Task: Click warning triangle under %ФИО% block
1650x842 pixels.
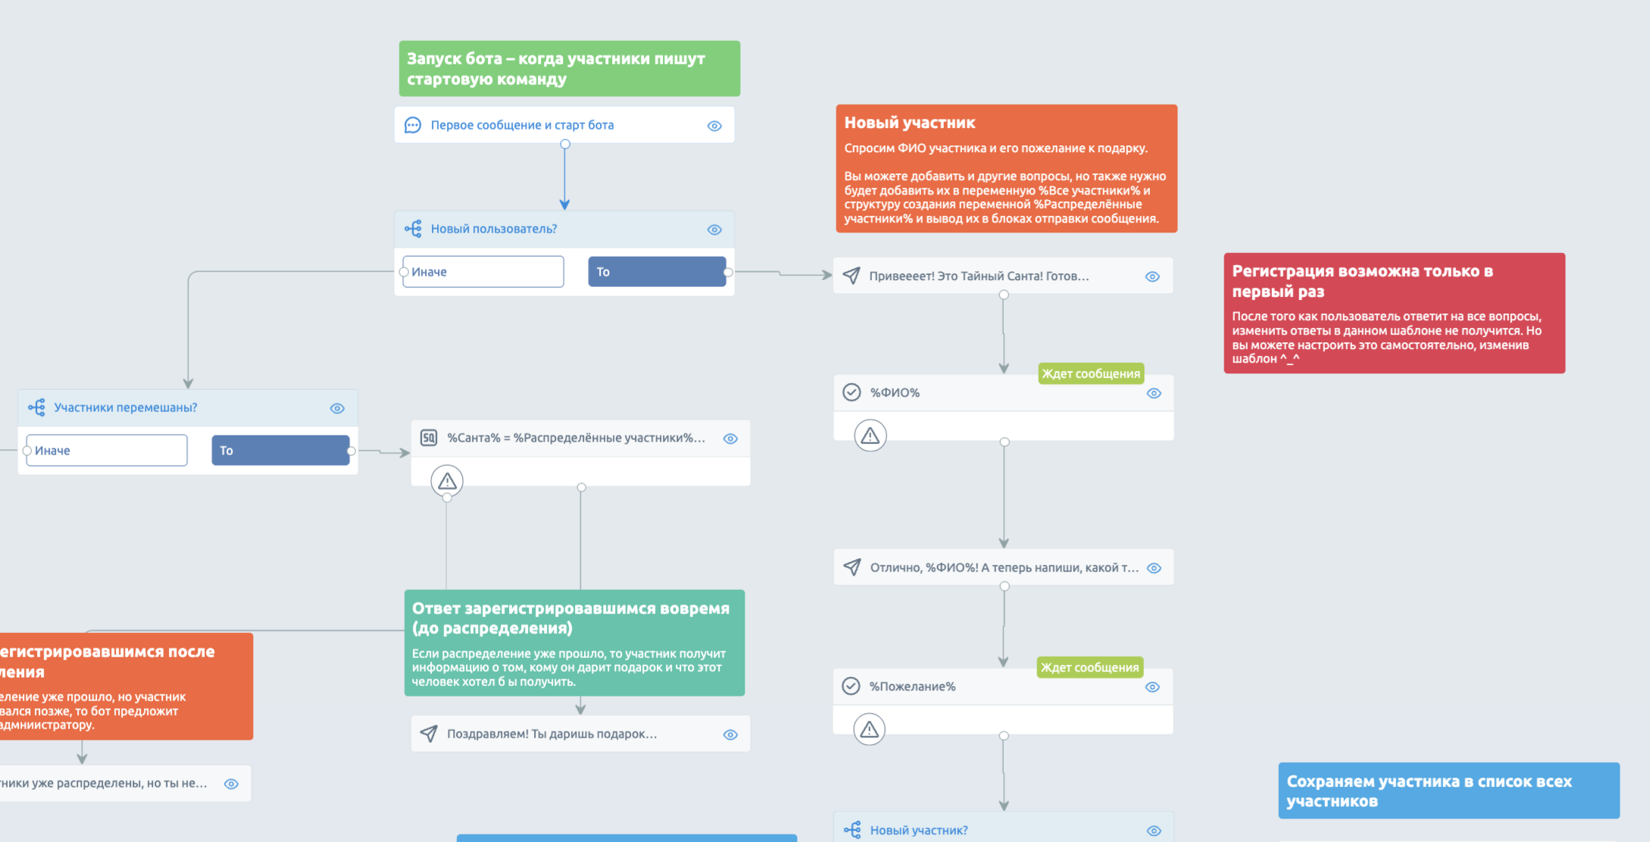Action: coord(870,436)
